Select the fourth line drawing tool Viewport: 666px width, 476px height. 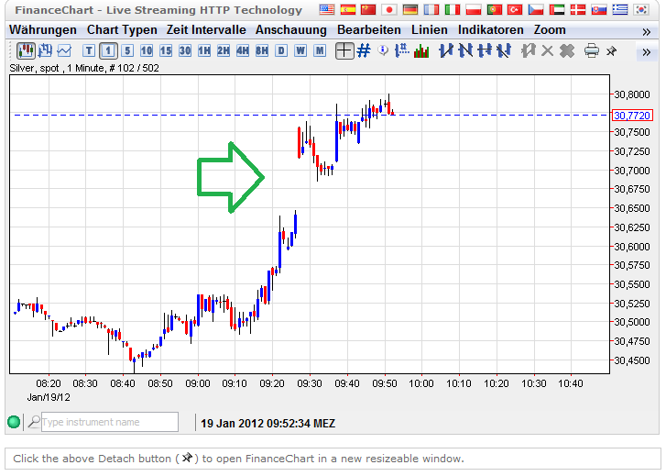coord(504,51)
